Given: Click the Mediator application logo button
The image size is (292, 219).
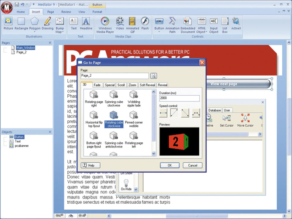Looking at the screenshot, I should 7,8.
